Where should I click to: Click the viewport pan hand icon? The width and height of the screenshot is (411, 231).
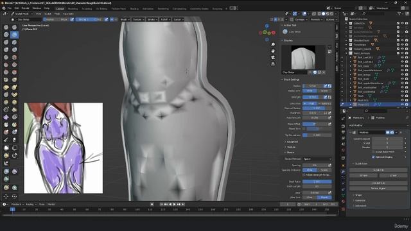[x=273, y=51]
